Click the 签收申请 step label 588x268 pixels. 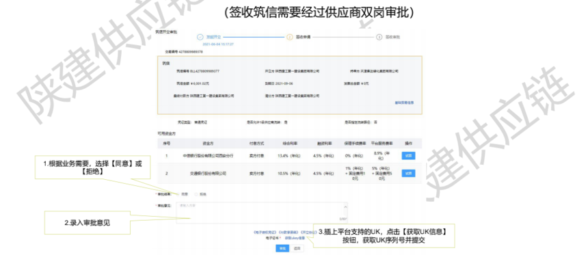point(304,37)
